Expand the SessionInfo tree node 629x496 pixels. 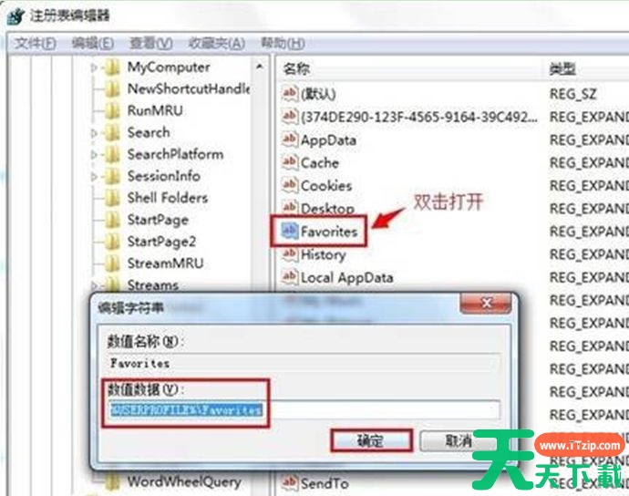(x=94, y=176)
